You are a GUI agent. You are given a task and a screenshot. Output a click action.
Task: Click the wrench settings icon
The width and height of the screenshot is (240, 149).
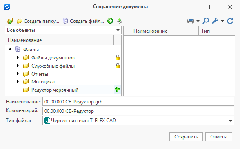[x=215, y=21]
